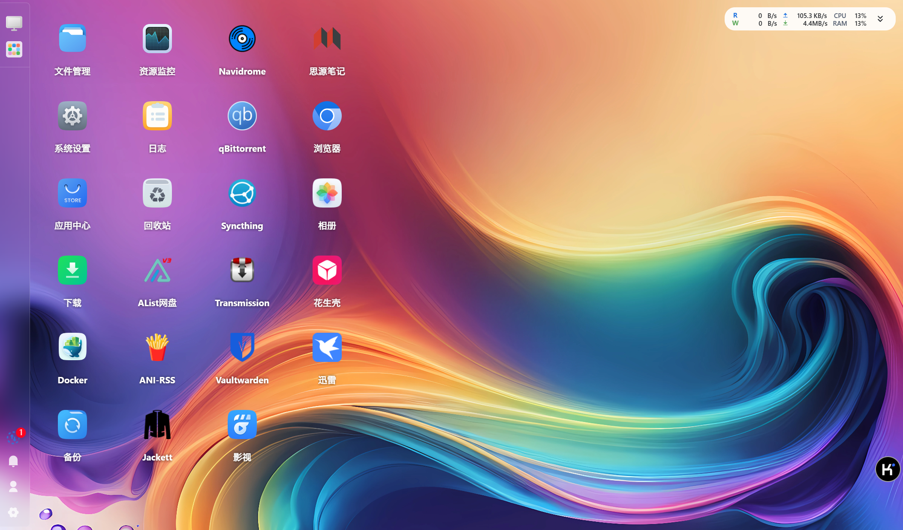
Task: Open the user account icon in sidebar
Action: click(x=13, y=487)
